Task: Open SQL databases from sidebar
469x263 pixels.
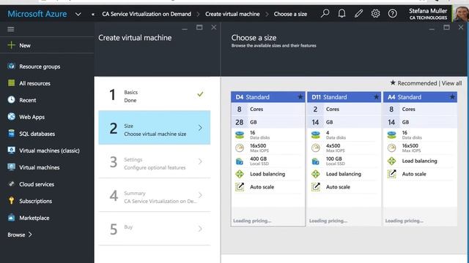Action: (x=37, y=134)
